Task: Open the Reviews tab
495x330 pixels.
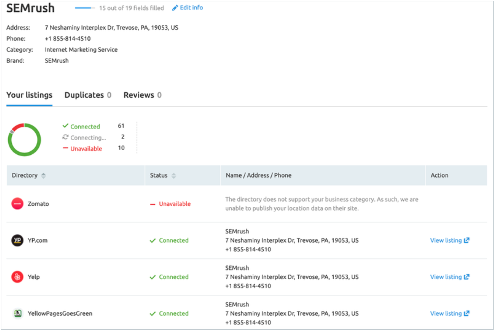Action: [x=142, y=95]
